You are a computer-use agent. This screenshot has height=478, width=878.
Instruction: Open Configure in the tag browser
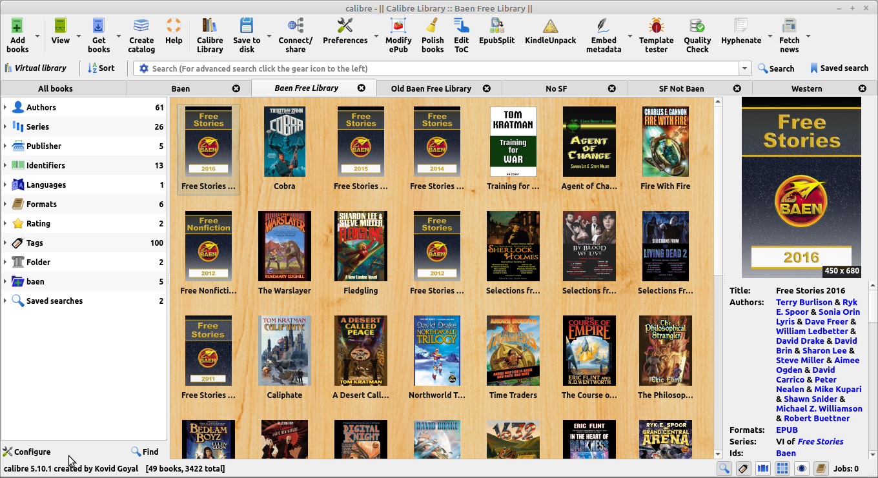point(26,452)
